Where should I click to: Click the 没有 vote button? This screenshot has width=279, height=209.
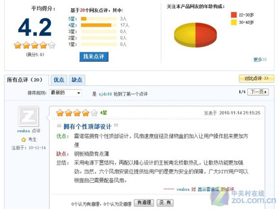point(165,202)
